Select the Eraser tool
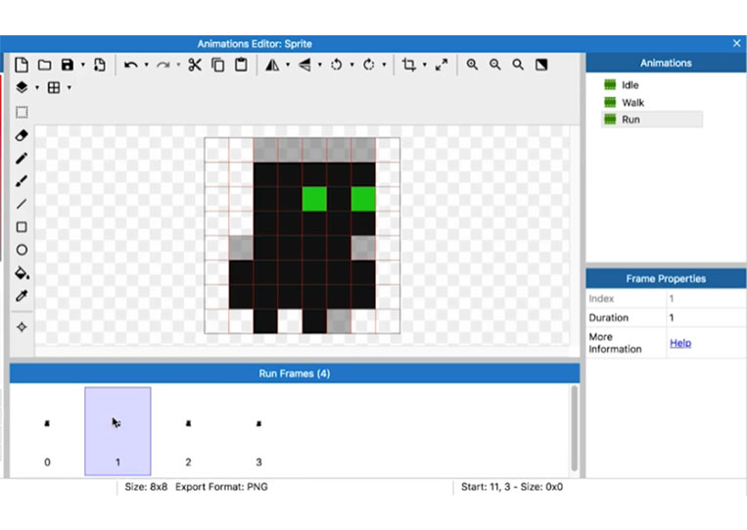747x530 pixels. 22,135
